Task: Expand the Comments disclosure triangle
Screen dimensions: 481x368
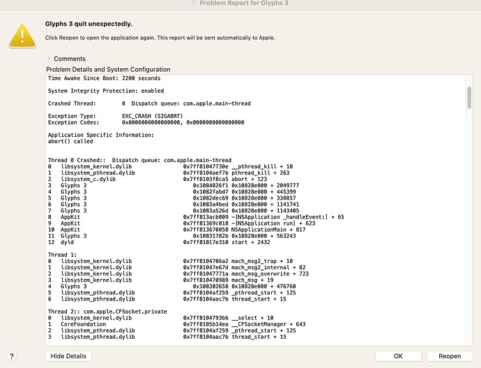Action: pos(49,58)
